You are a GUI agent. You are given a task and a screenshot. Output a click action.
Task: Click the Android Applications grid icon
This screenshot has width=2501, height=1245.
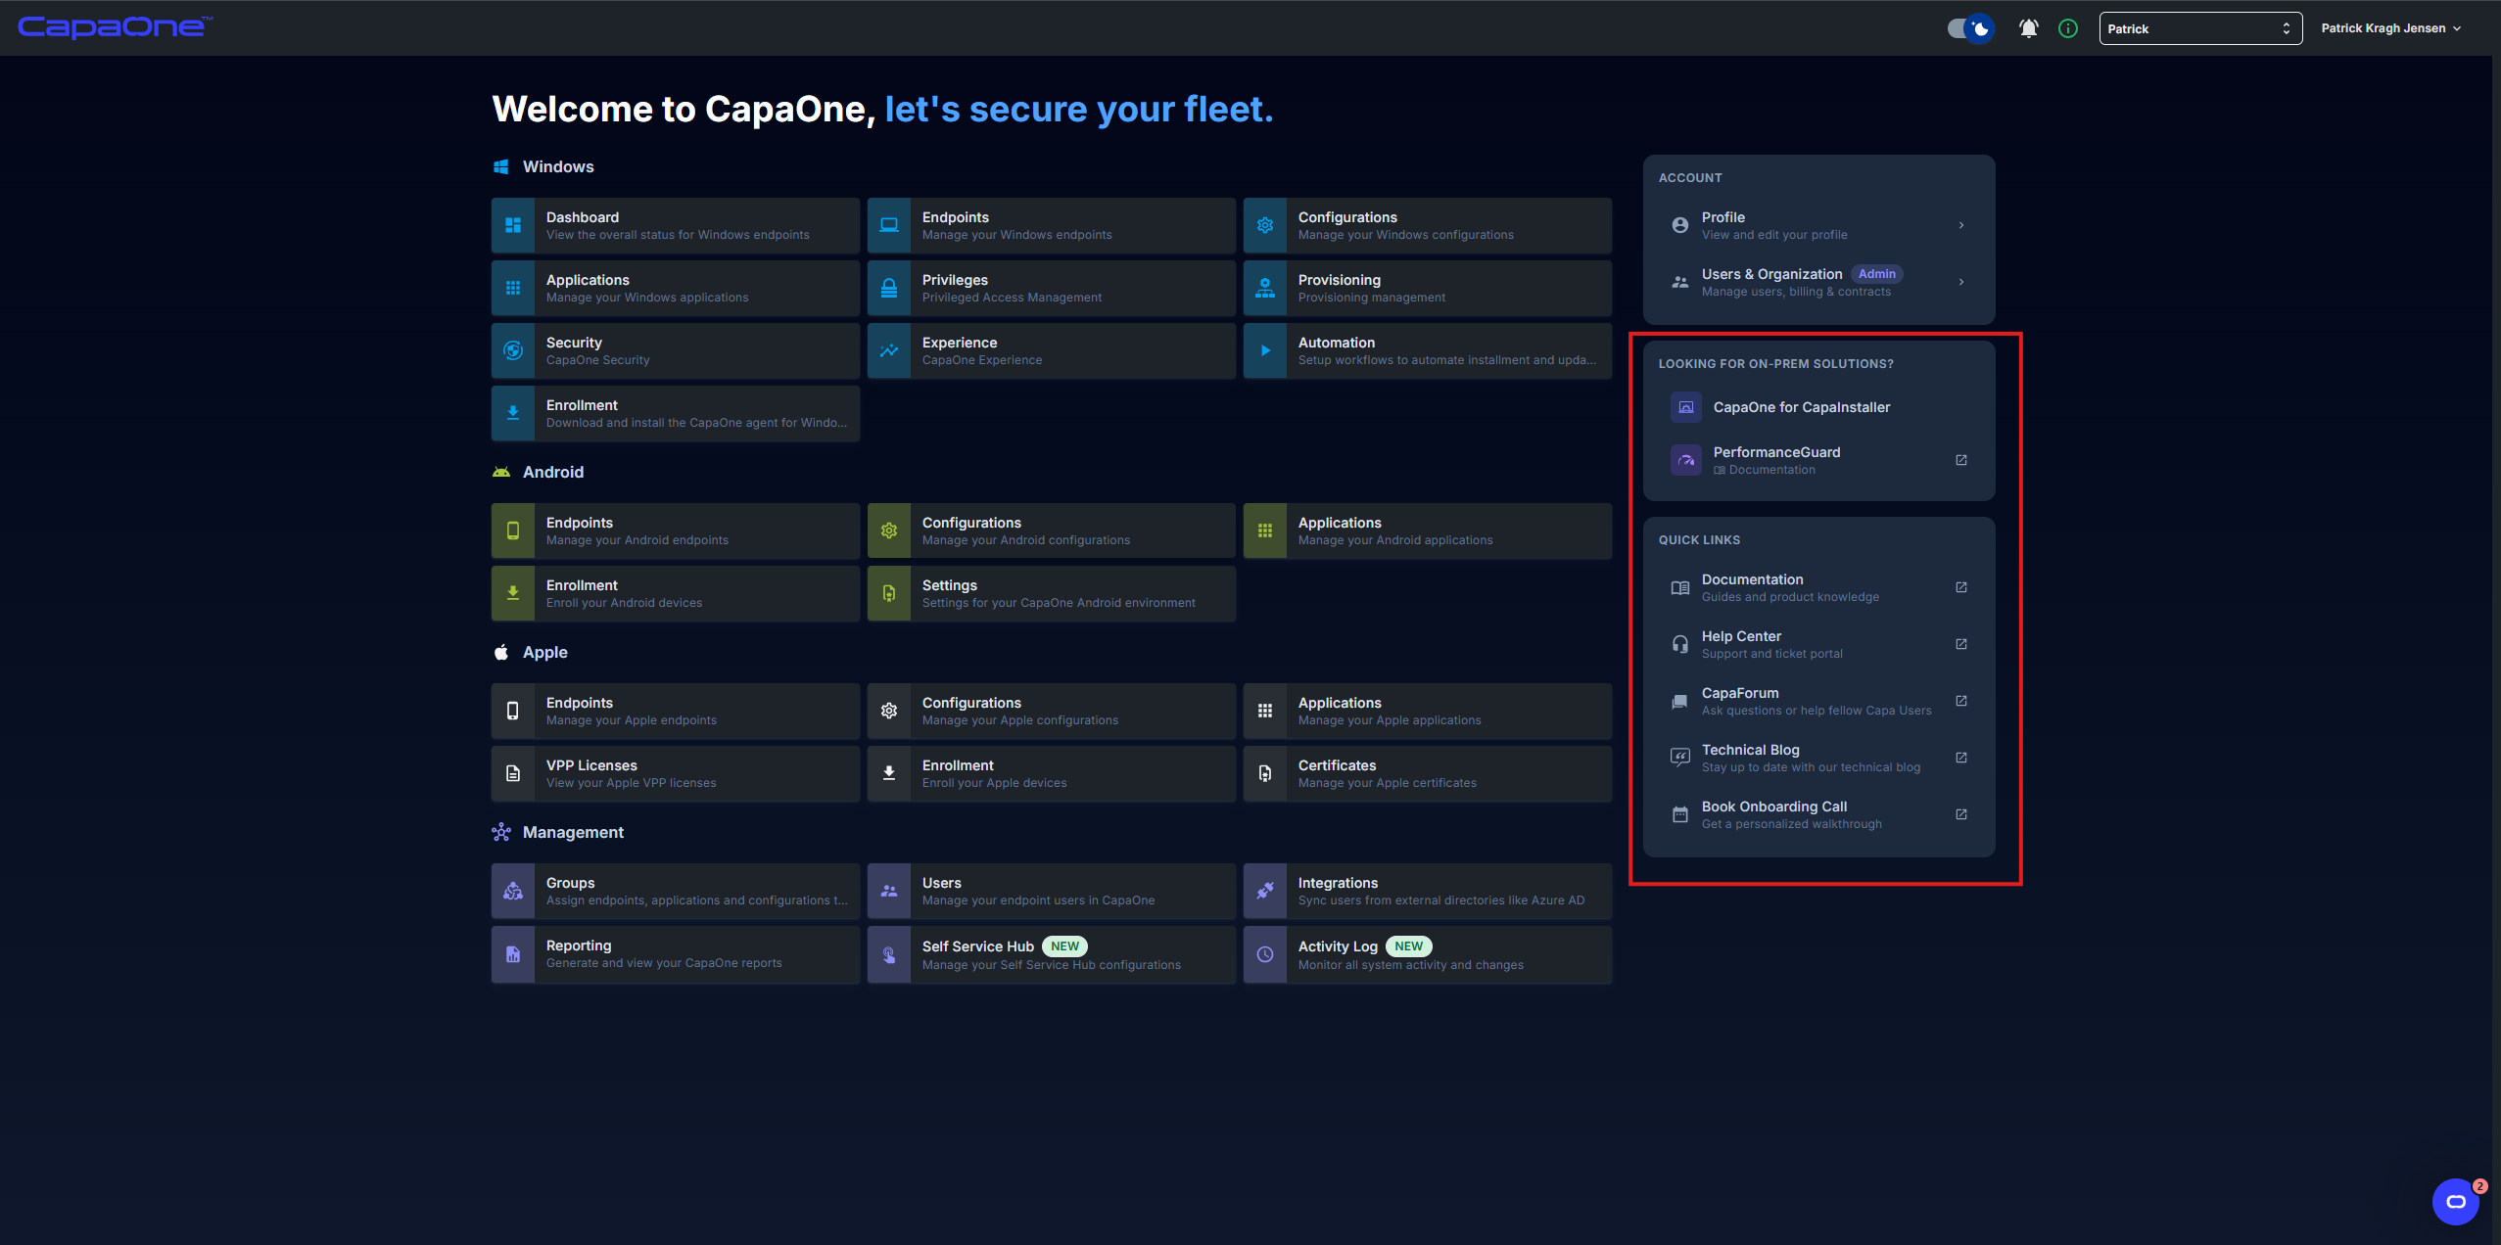pos(1265,530)
